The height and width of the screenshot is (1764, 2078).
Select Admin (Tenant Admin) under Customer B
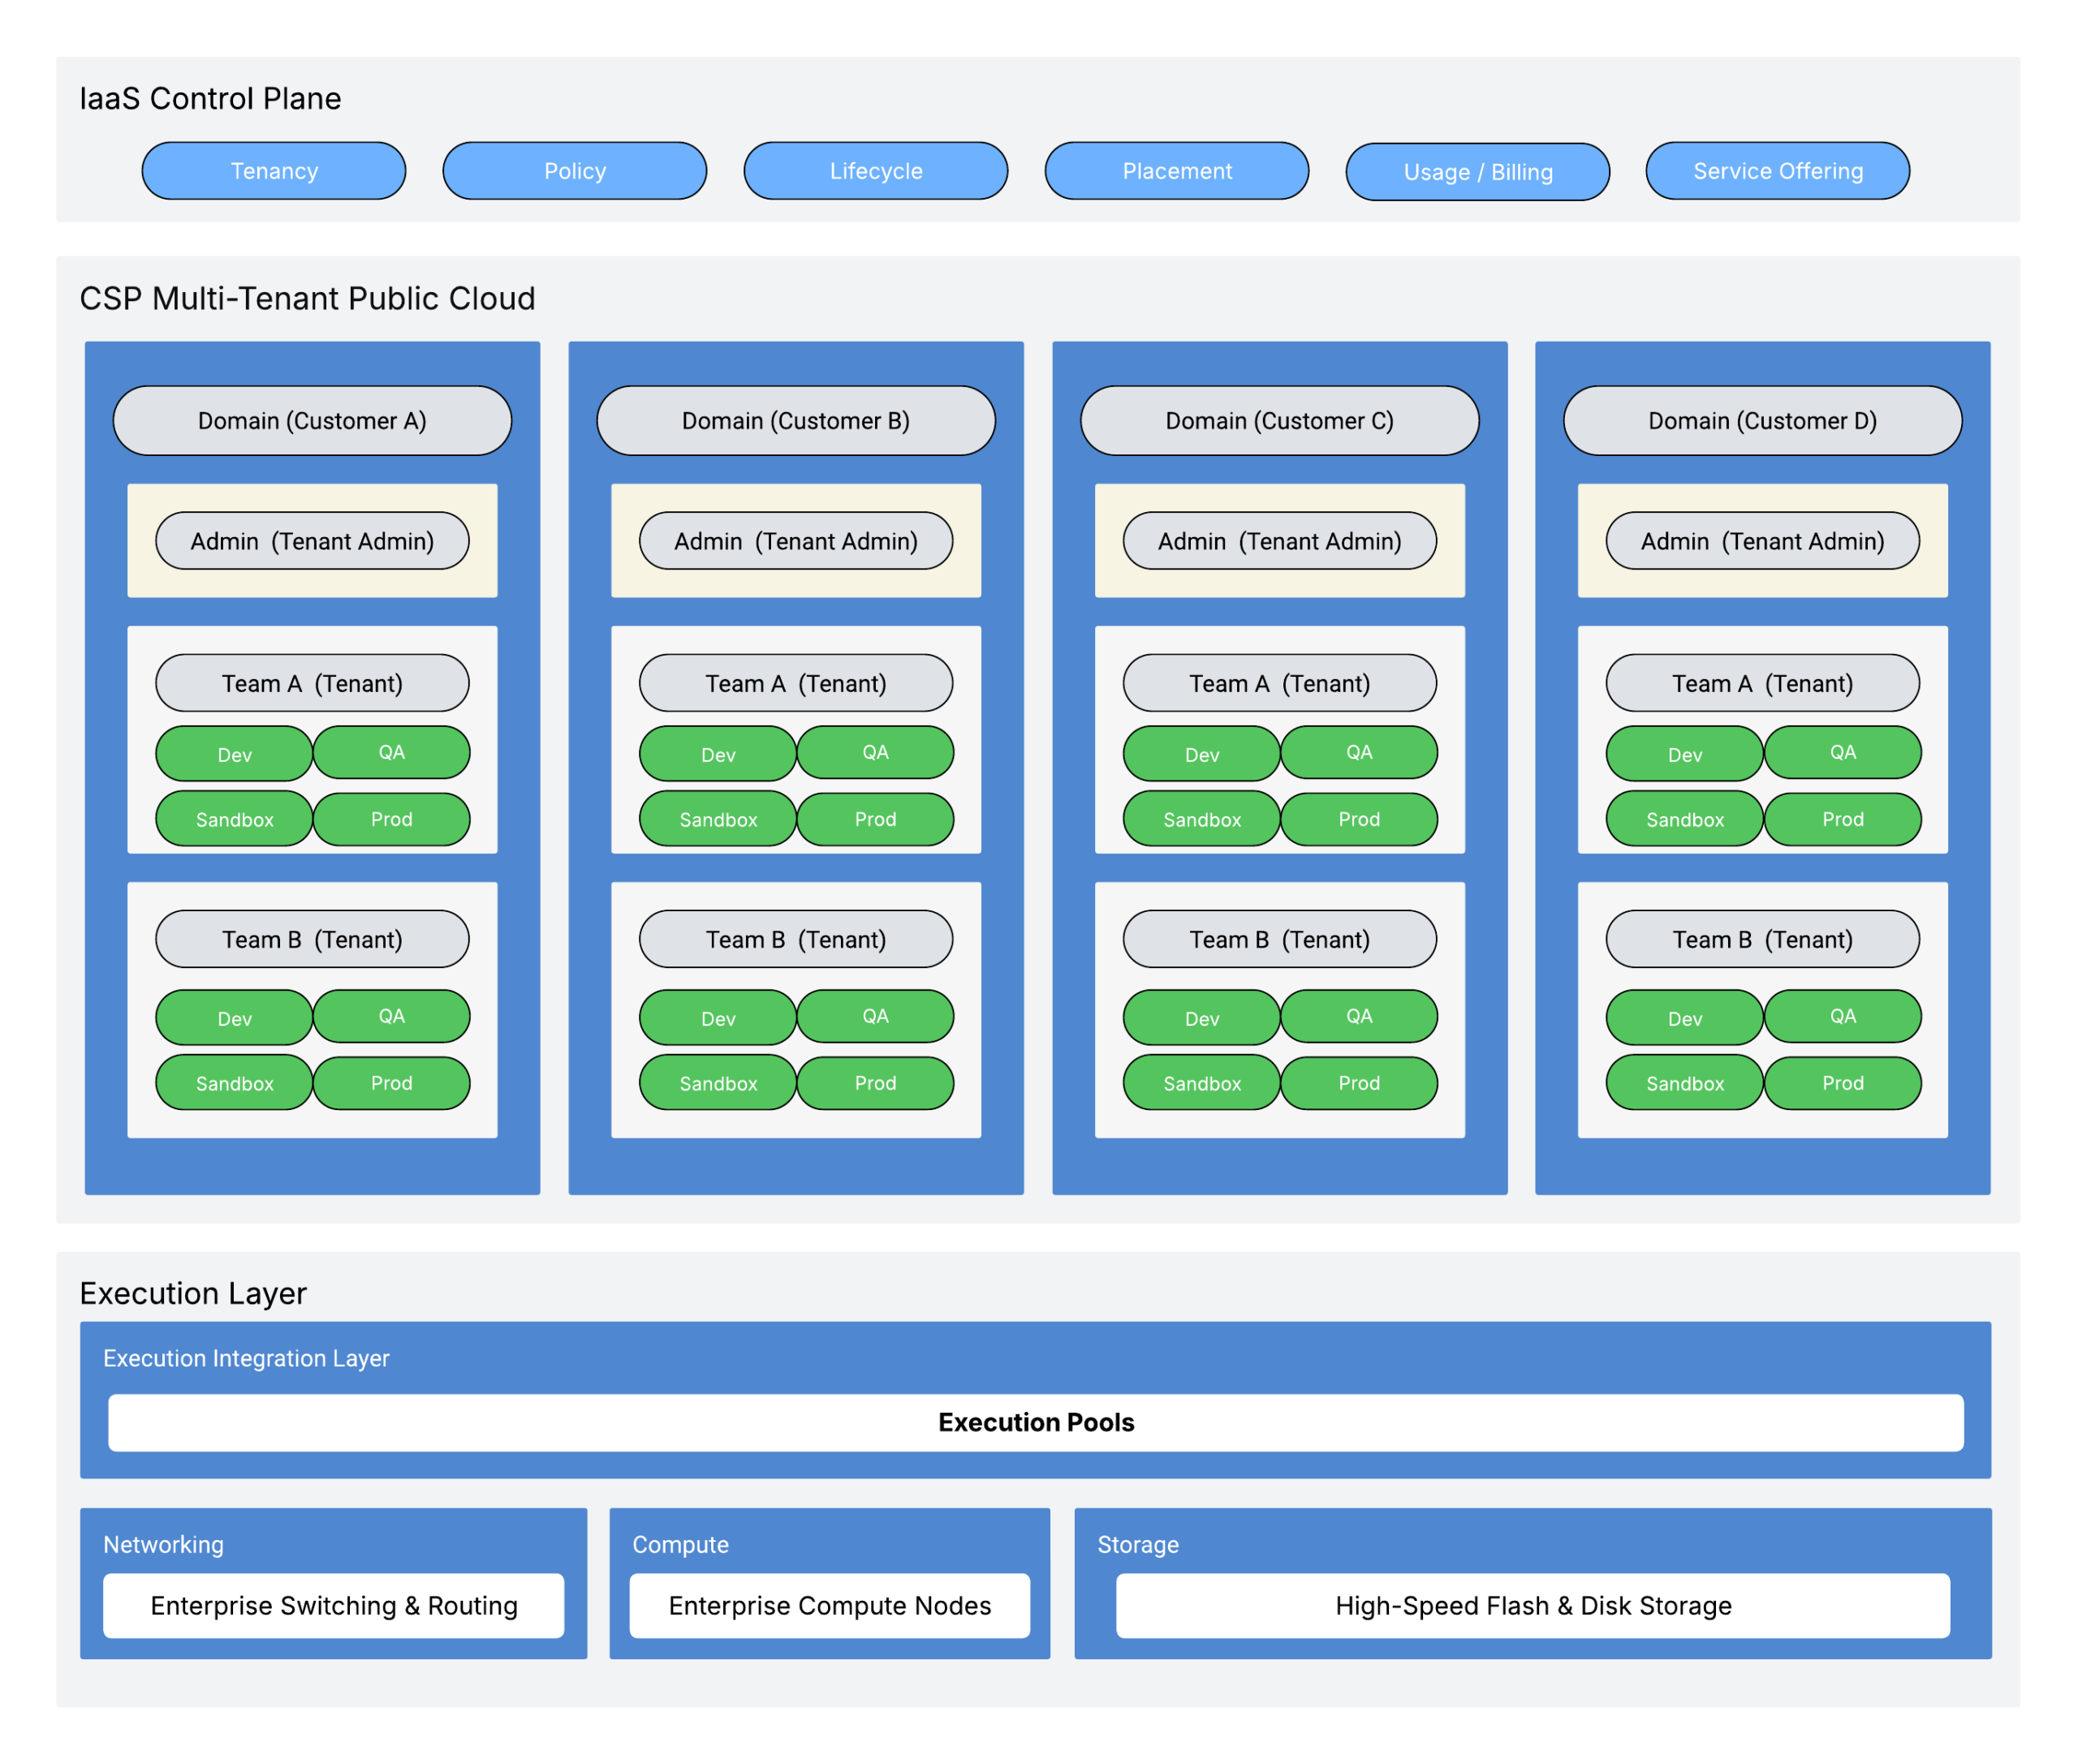796,541
